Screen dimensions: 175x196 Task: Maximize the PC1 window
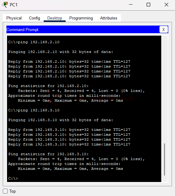point(148,5)
